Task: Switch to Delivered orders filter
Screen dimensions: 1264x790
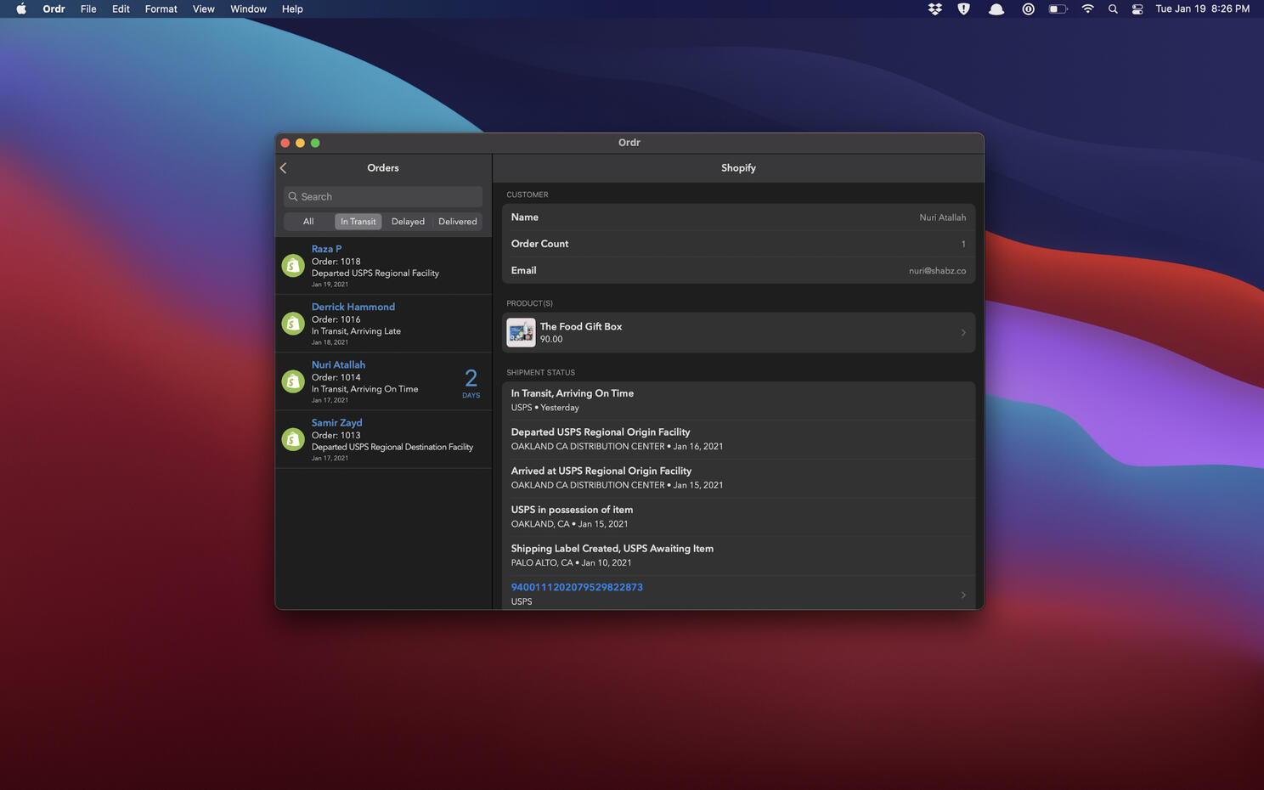Action: [458, 222]
